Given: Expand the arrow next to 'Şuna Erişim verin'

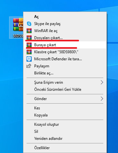Looking at the screenshot, I should (102, 82).
